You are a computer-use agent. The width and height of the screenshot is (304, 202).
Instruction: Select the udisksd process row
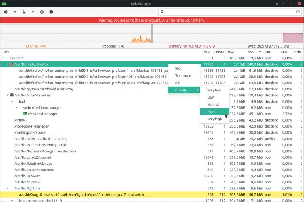[152, 157]
